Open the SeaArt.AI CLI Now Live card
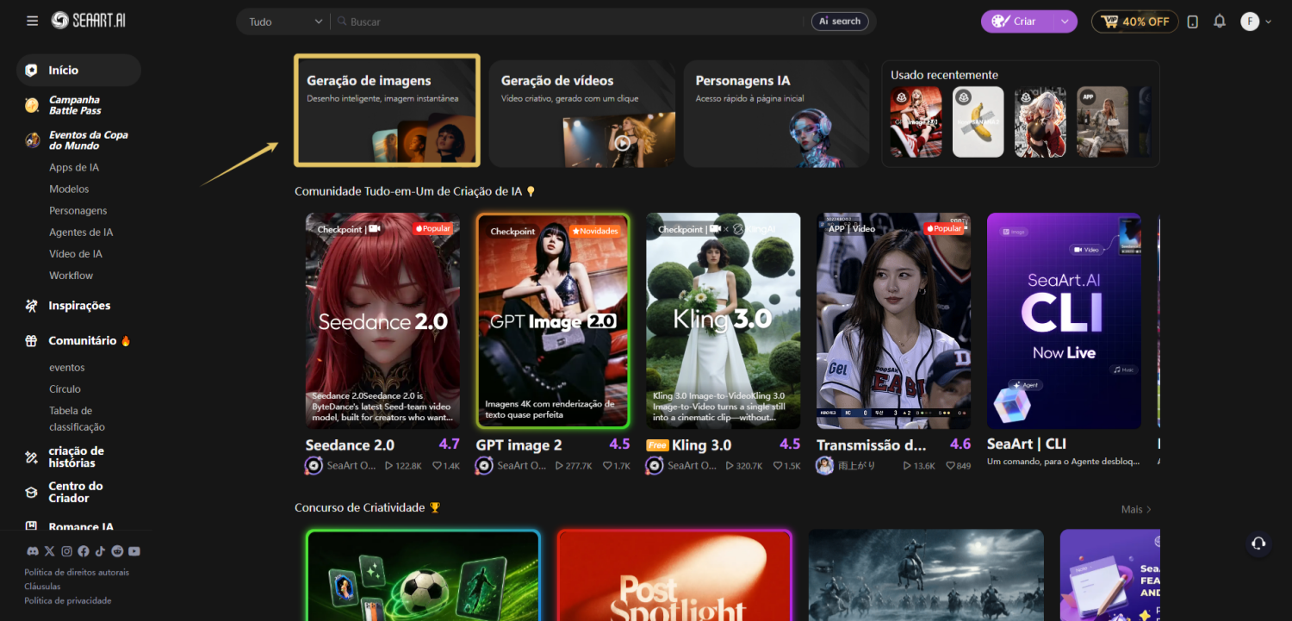This screenshot has height=621, width=1292. [1064, 321]
